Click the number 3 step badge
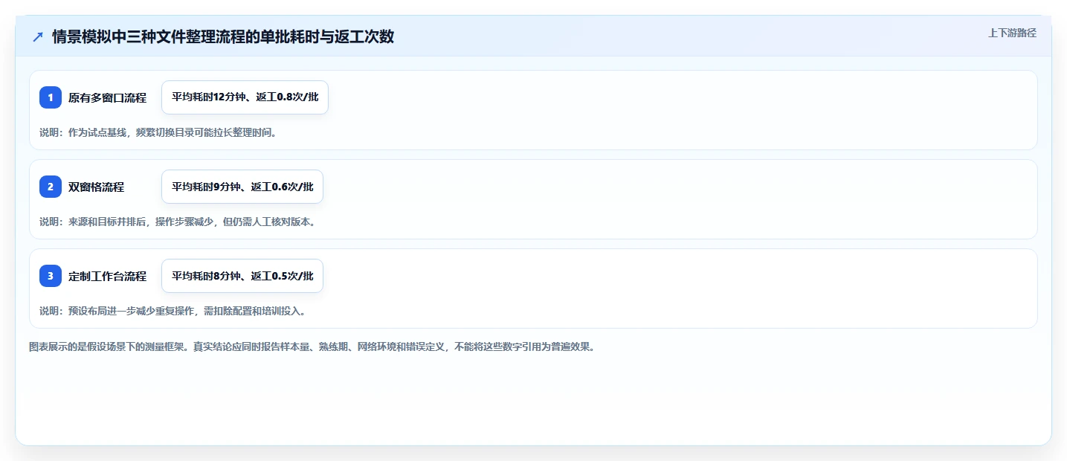1067x461 pixels. (x=51, y=276)
